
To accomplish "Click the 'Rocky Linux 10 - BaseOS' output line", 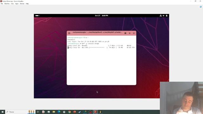I will click(x=99, y=46).
